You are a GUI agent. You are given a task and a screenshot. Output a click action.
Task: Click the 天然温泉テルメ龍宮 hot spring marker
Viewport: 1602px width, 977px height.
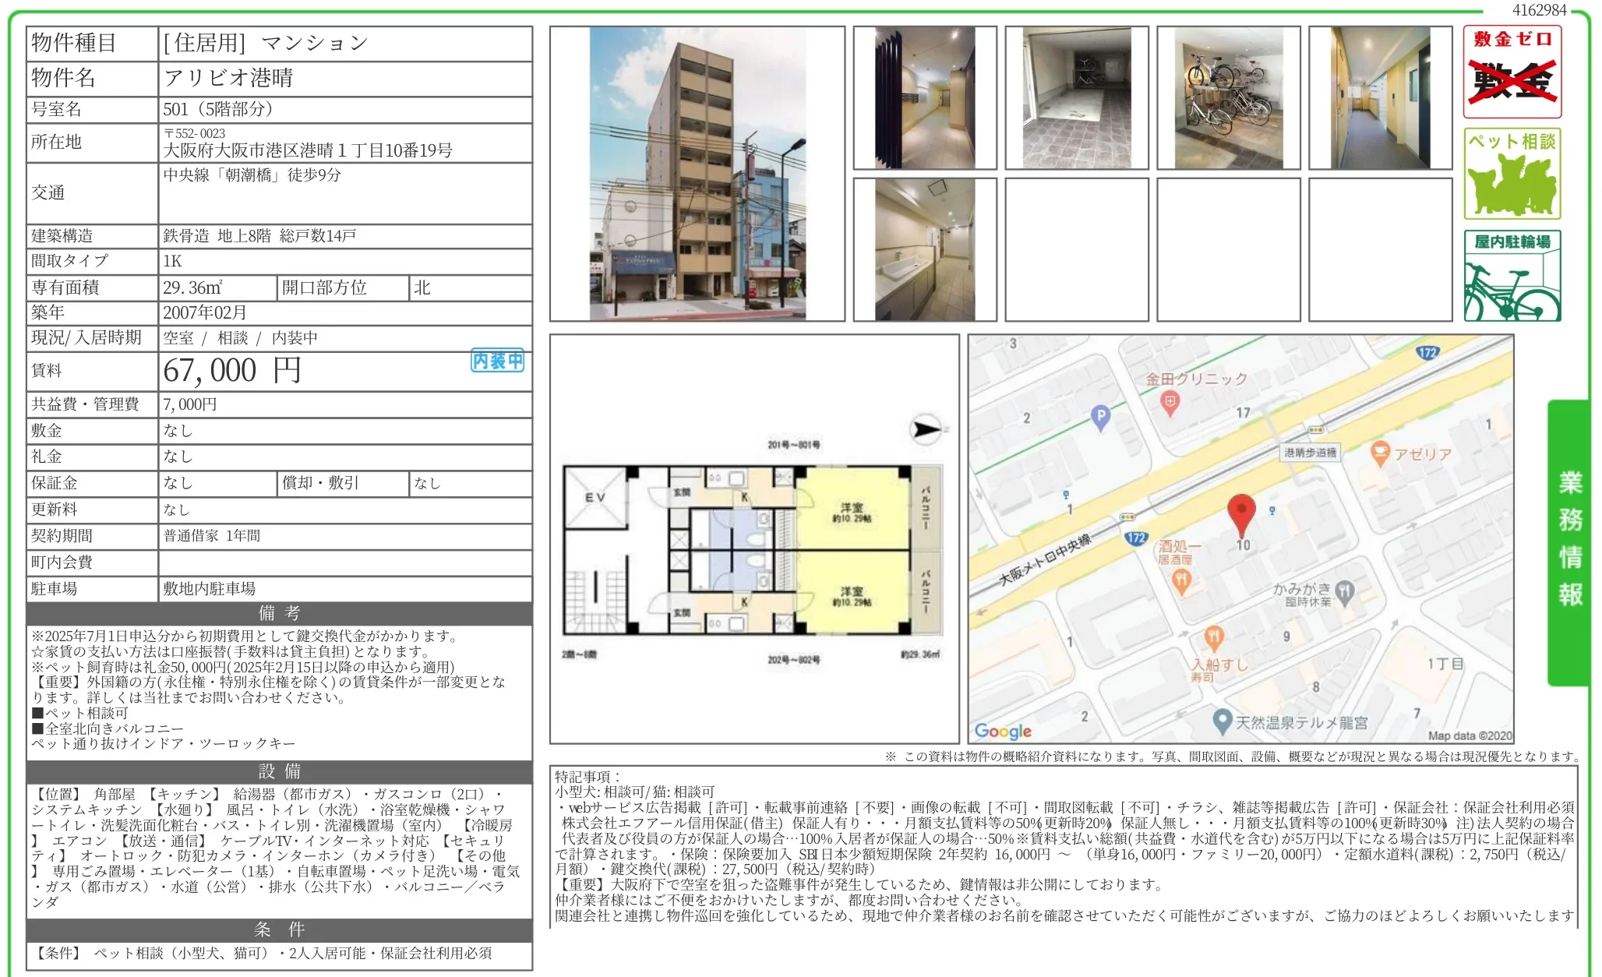click(1222, 721)
